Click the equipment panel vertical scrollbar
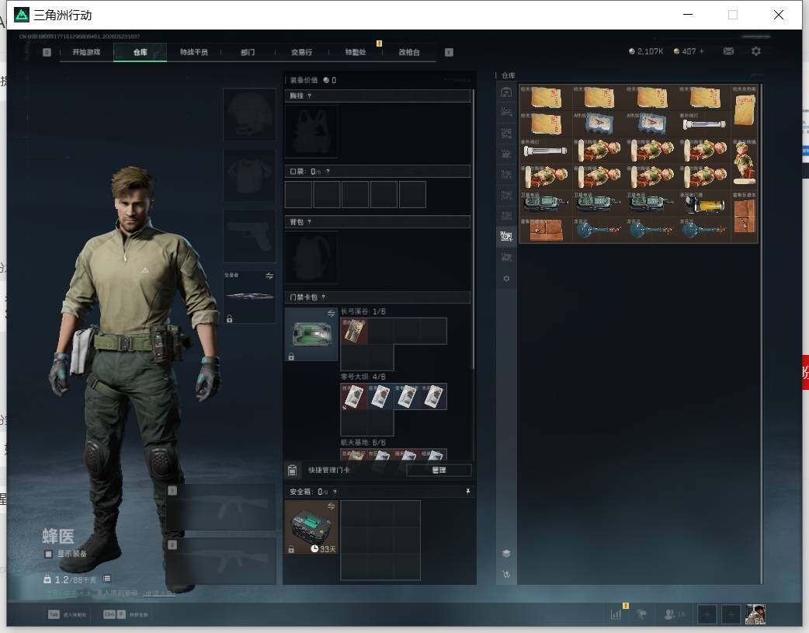This screenshot has width=809, height=633. pyautogui.click(x=473, y=230)
